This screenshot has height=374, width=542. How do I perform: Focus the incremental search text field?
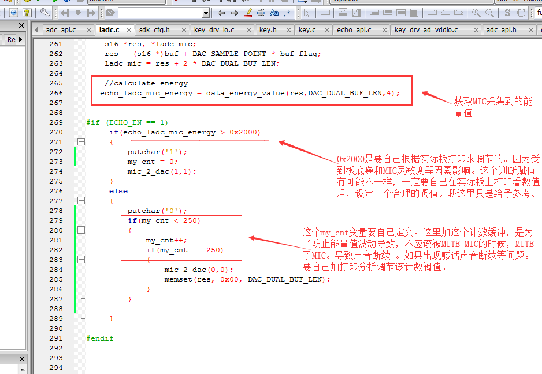click(160, 13)
